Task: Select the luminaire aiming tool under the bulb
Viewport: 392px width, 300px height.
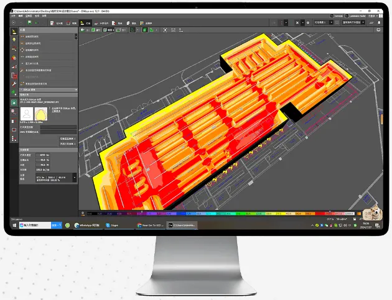Action: [x=14, y=49]
